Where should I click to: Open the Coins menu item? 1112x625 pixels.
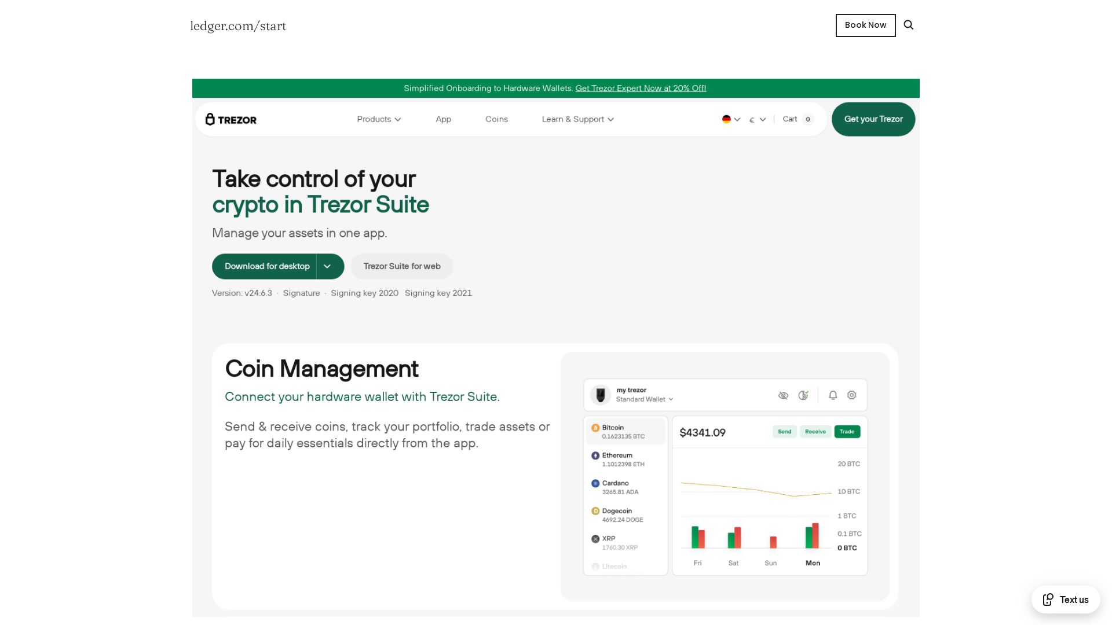coord(497,119)
